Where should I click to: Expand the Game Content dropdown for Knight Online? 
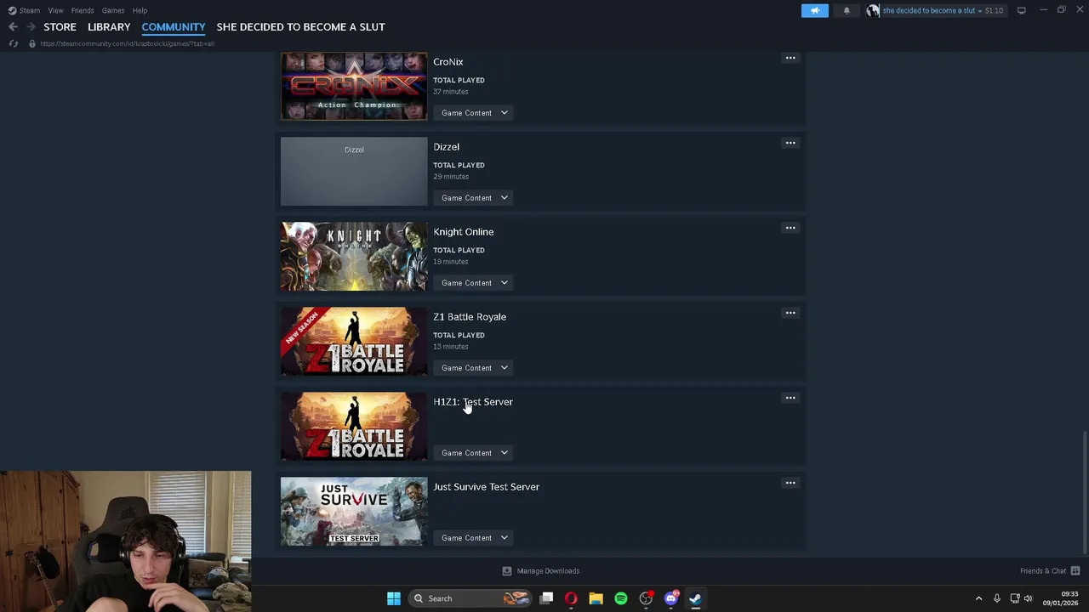(475, 283)
